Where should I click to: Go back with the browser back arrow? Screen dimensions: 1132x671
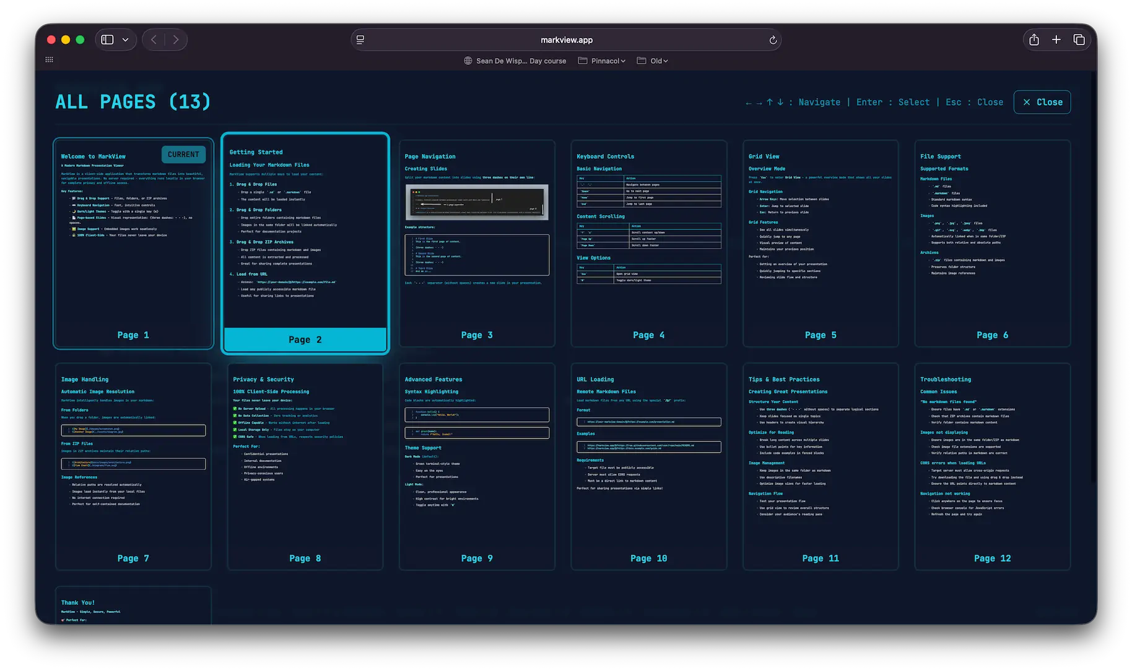pyautogui.click(x=154, y=40)
